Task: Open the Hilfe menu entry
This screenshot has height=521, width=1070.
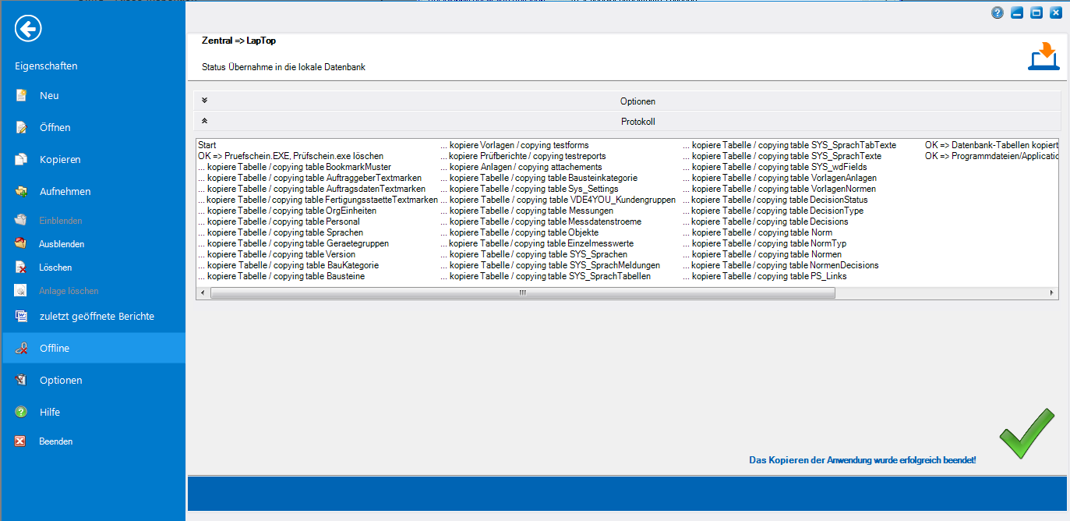Action: 50,413
